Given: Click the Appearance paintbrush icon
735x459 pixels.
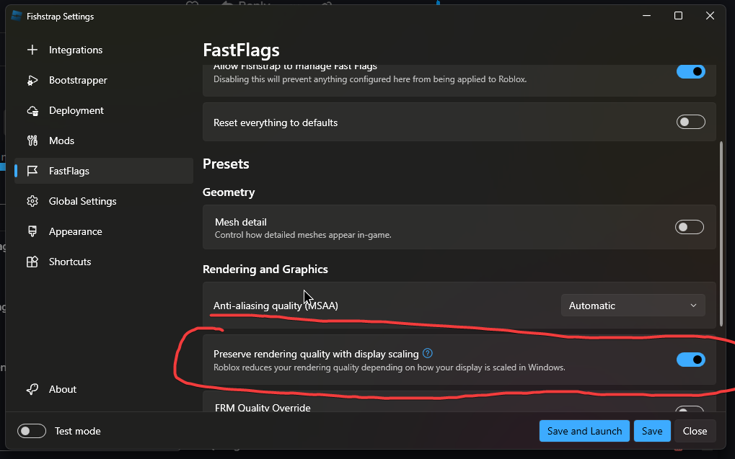Looking at the screenshot, I should (32, 232).
